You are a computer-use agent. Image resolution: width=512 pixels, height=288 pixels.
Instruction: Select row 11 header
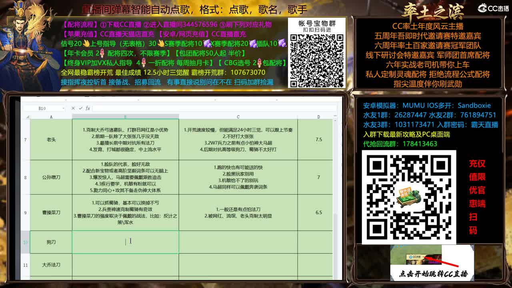click(x=26, y=265)
